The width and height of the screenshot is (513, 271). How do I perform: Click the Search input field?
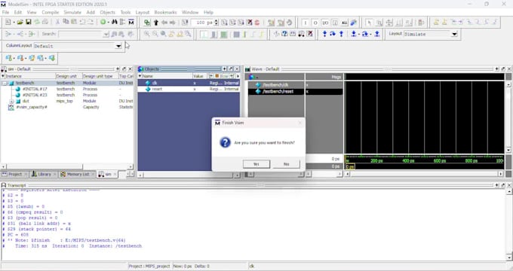[81, 34]
